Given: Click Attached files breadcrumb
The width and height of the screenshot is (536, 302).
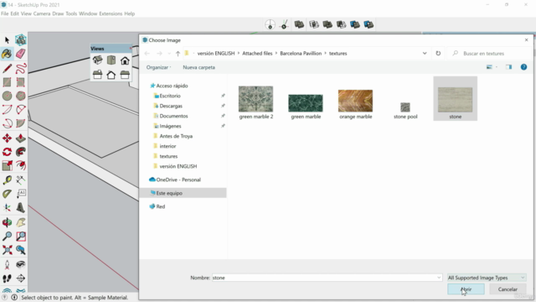Looking at the screenshot, I should [257, 54].
